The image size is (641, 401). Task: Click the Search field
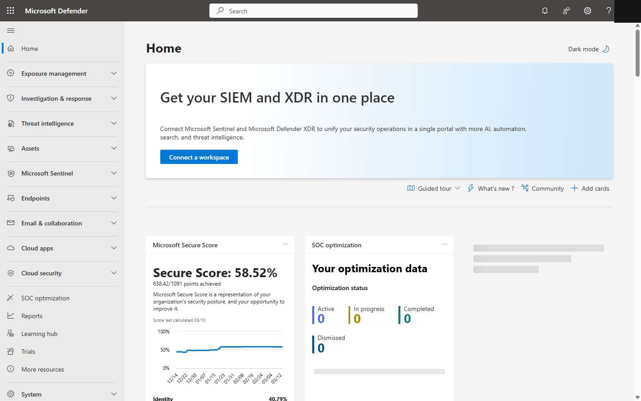click(313, 11)
